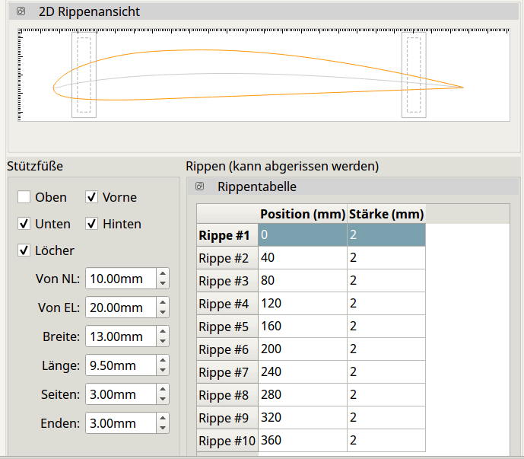Click the Position (mm) column header
The image size is (524, 459).
302,214
